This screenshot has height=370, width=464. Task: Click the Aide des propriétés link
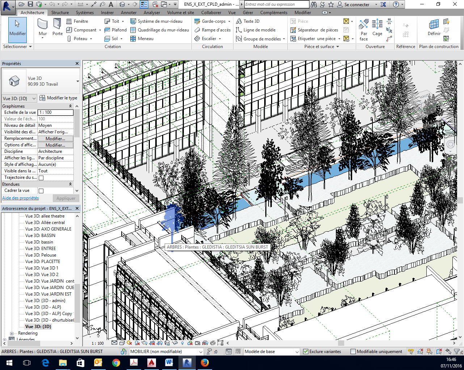[x=20, y=198]
